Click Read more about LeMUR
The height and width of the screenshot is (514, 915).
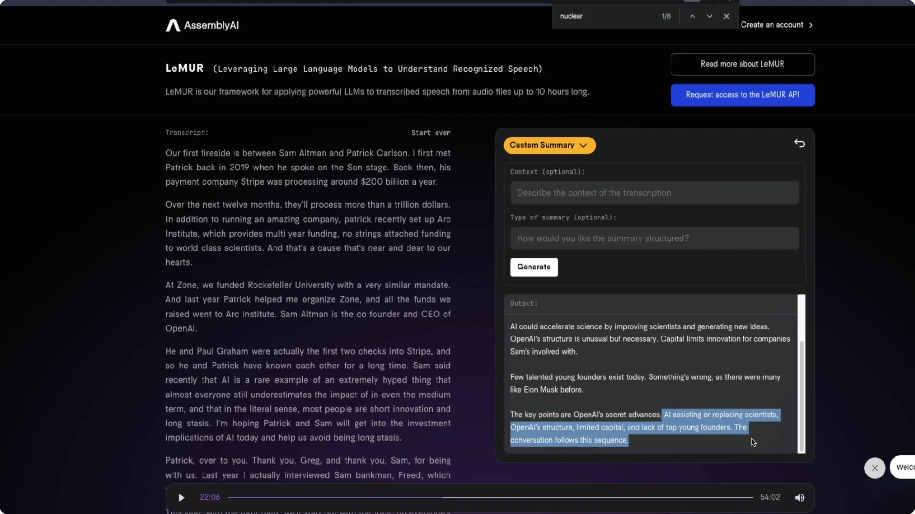pos(742,64)
